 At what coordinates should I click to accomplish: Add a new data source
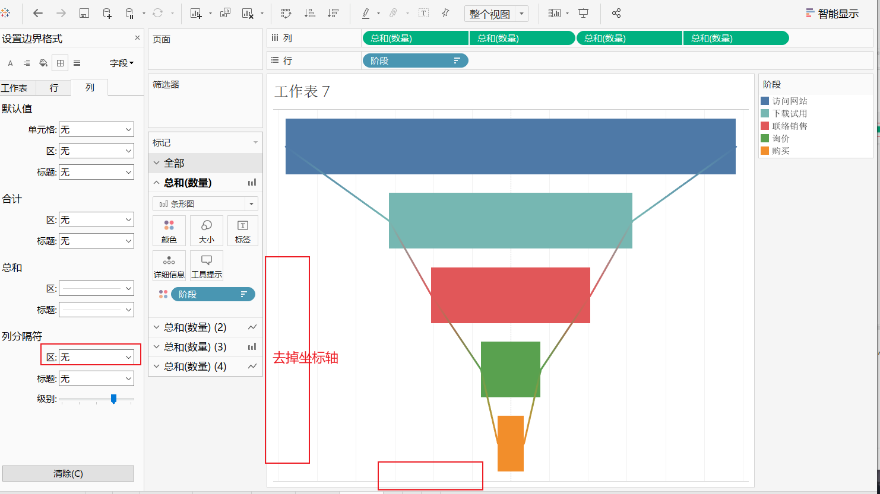pos(107,13)
